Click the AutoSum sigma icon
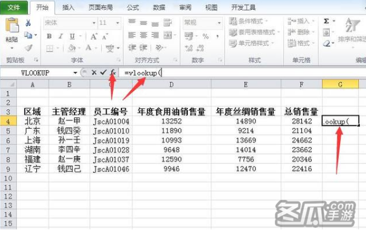The image size is (366, 230). pyautogui.click(x=327, y=21)
